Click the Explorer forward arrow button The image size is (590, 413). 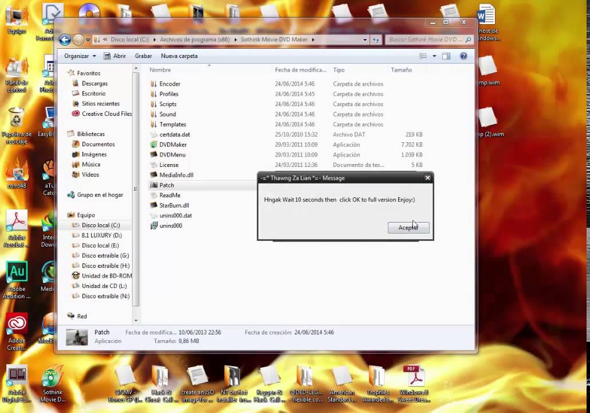coord(78,40)
